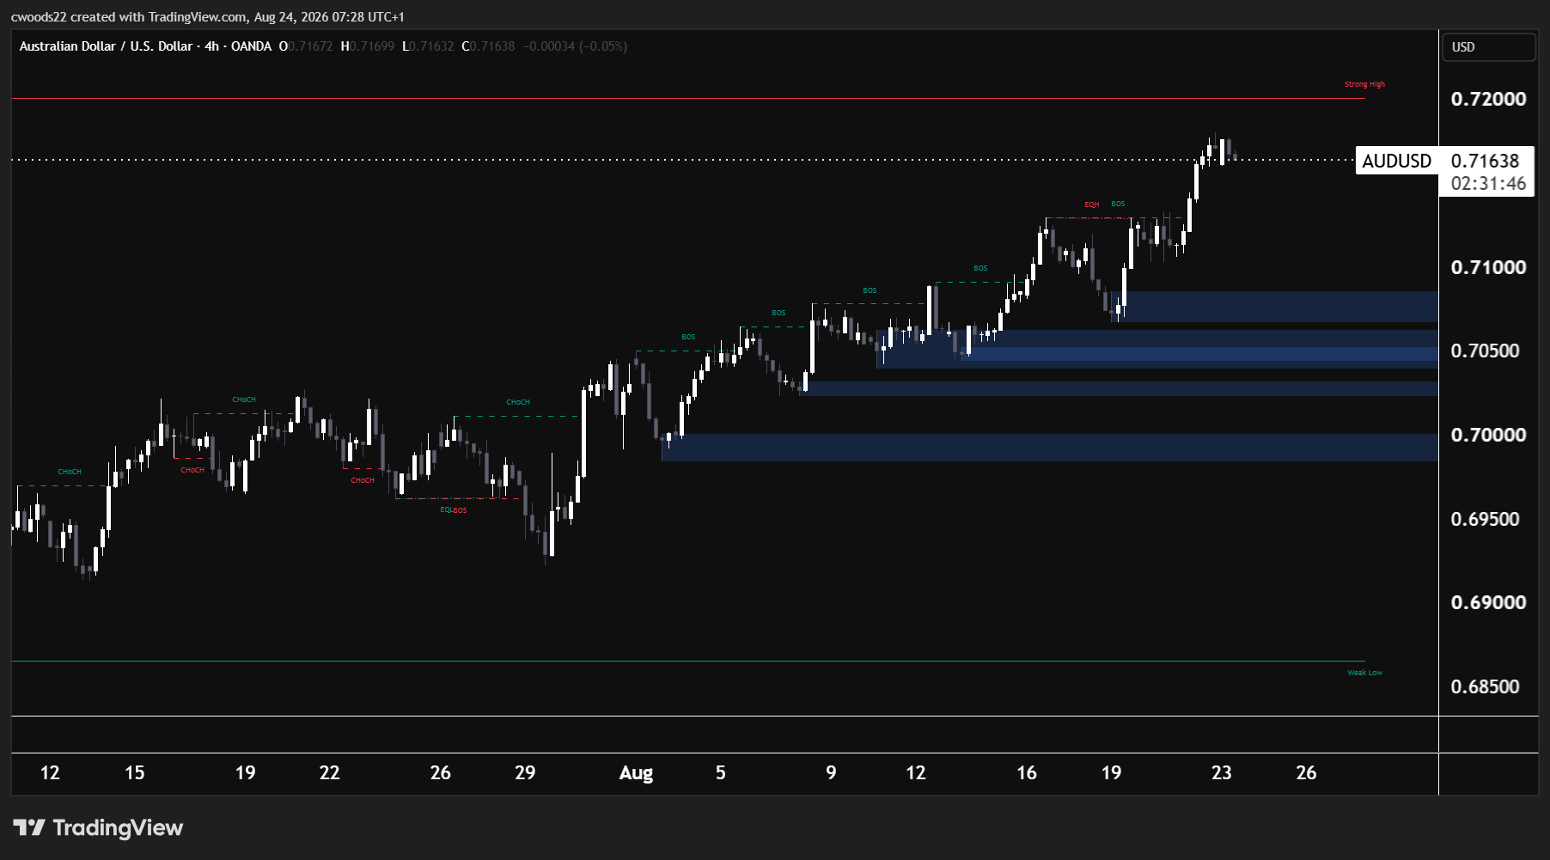The height and width of the screenshot is (860, 1550).
Task: Click the red Strong High horizontal line
Action: tap(687, 99)
